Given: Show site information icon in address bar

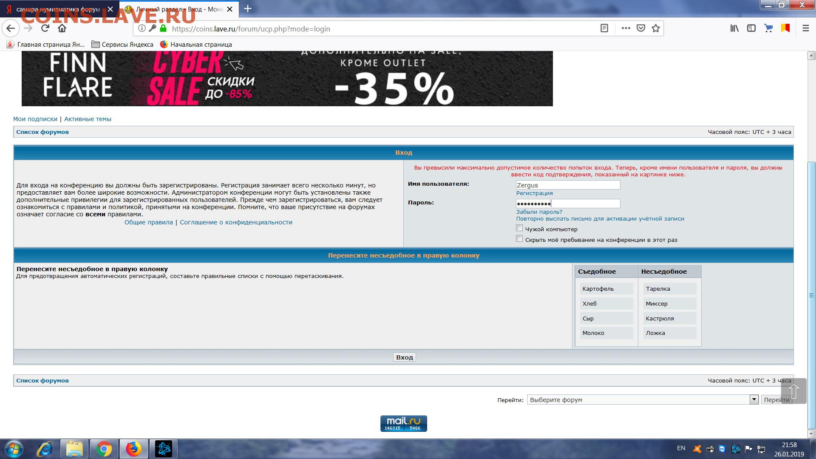Looking at the screenshot, I should click(142, 28).
